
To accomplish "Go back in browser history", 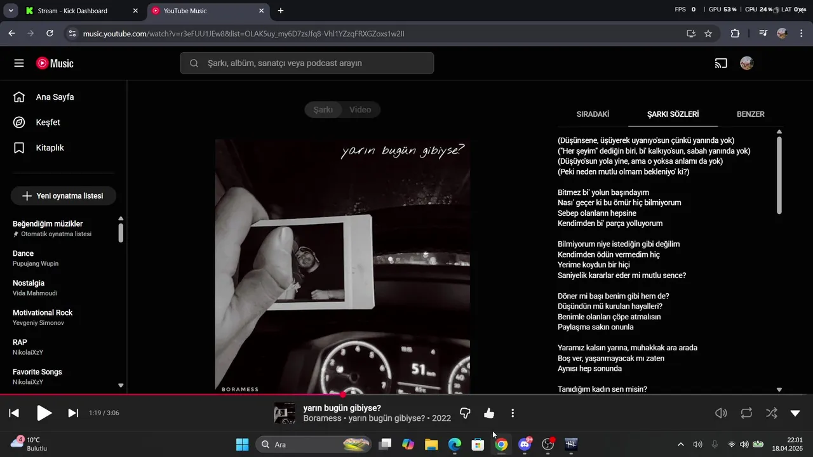I will pos(11,34).
